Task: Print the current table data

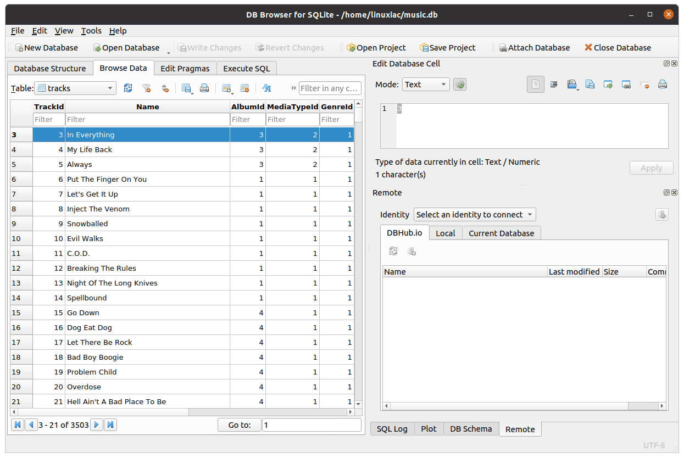Action: 204,88
